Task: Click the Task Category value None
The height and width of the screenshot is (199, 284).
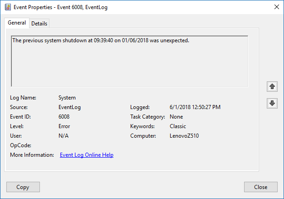Action: tap(176, 117)
